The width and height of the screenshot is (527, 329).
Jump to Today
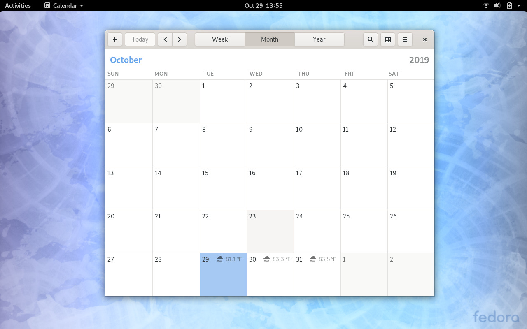coord(140,39)
